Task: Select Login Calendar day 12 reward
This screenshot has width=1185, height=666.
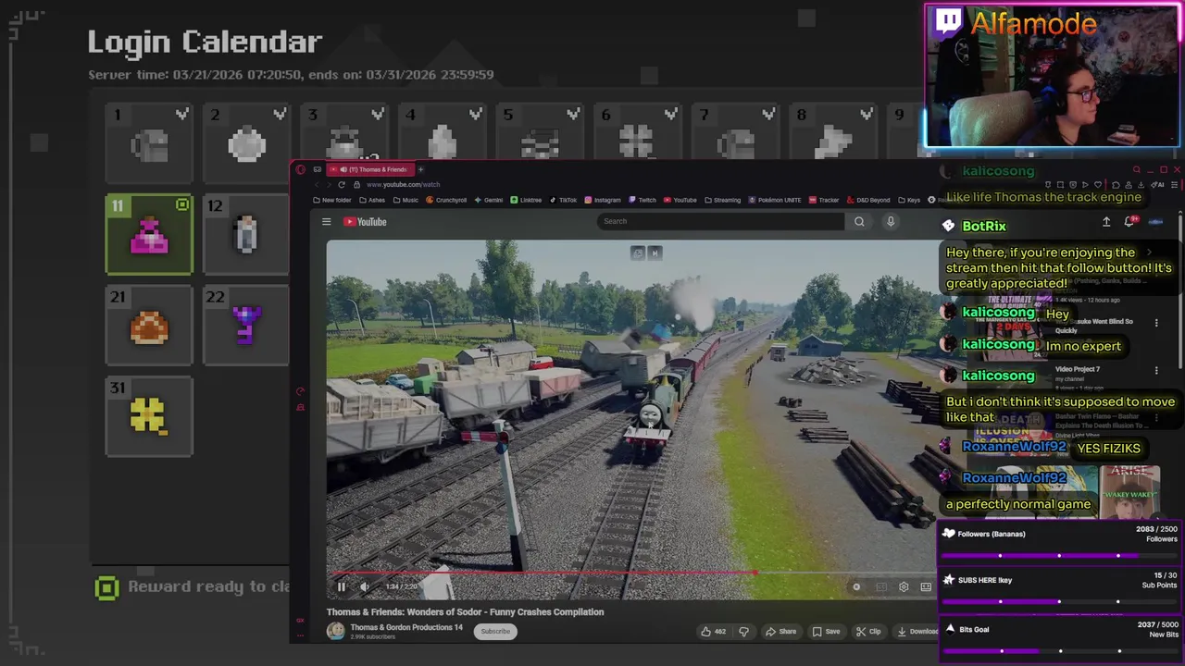Action: tap(246, 235)
